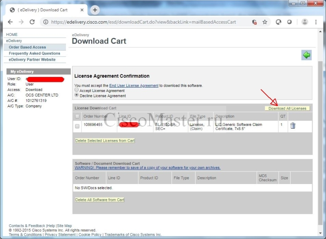
Task: Open the first round extension icon in the toolbar
Action: (278, 22)
